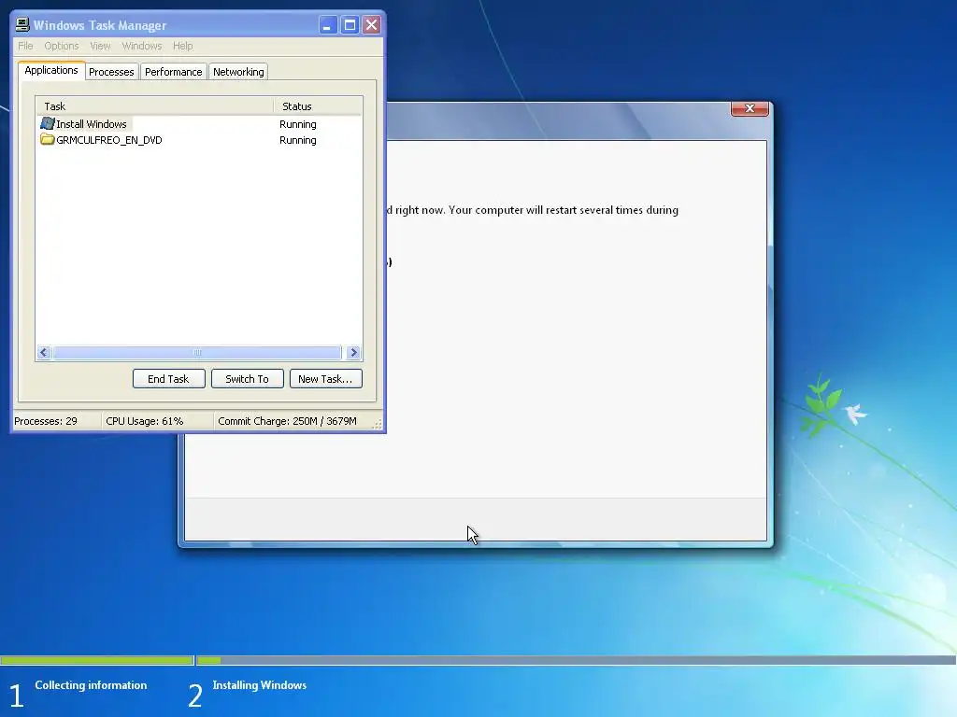
Task: Switch to the Networking tab
Action: [238, 72]
